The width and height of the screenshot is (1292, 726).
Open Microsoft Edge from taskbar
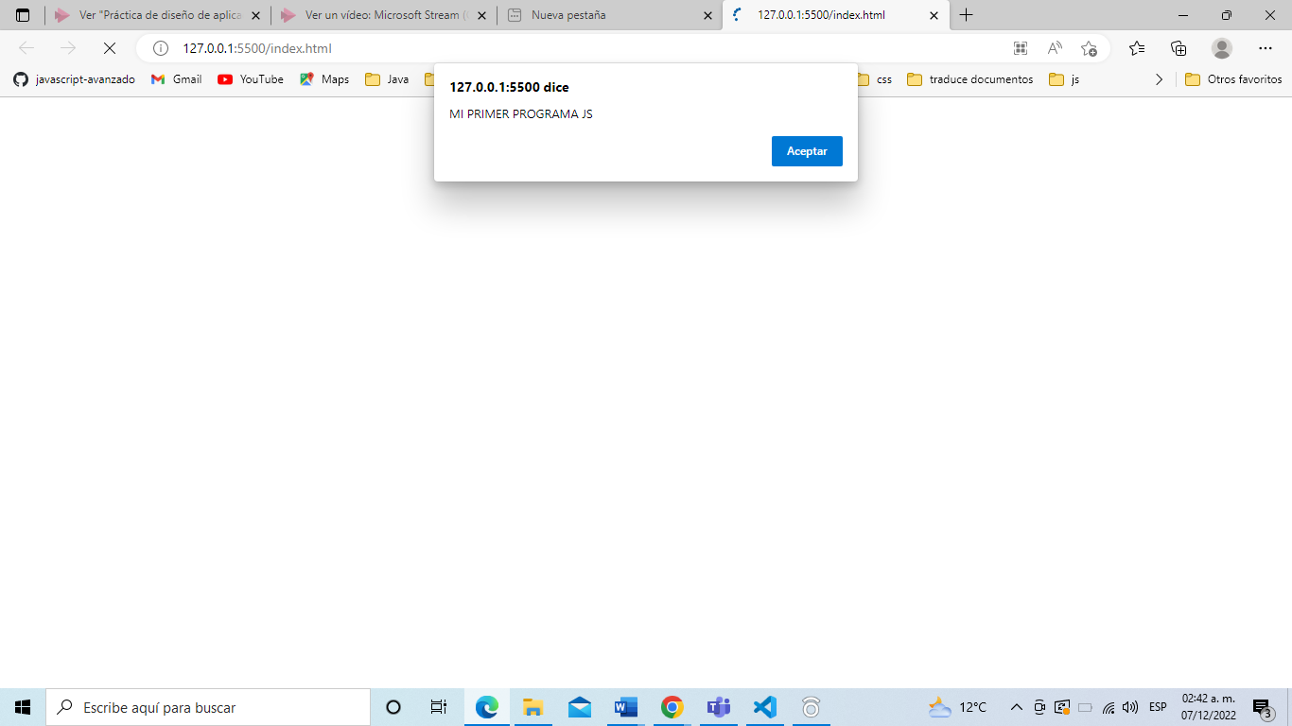coord(487,707)
